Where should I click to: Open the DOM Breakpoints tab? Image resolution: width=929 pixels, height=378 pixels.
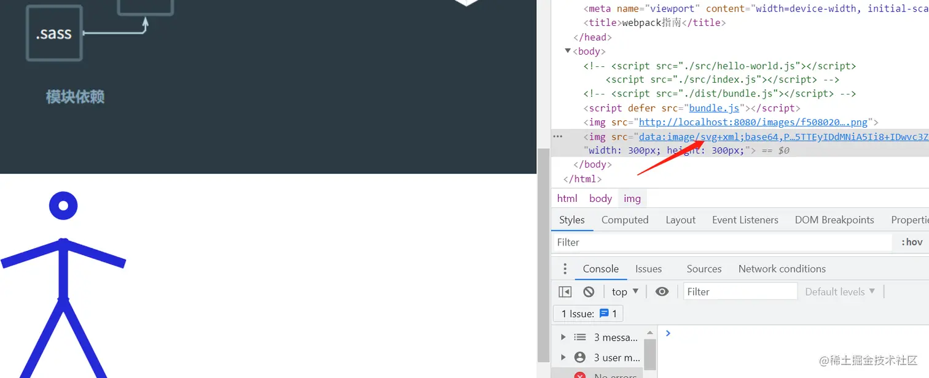[834, 220]
